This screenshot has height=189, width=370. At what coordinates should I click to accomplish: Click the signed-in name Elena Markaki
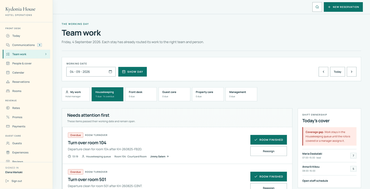[14, 172]
